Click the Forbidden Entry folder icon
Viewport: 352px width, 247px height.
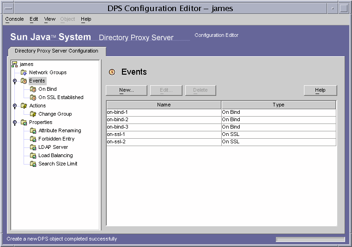(33, 139)
